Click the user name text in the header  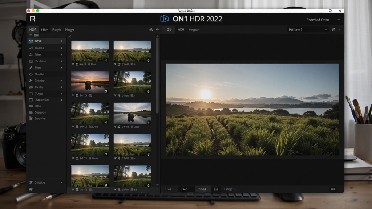(x=318, y=20)
